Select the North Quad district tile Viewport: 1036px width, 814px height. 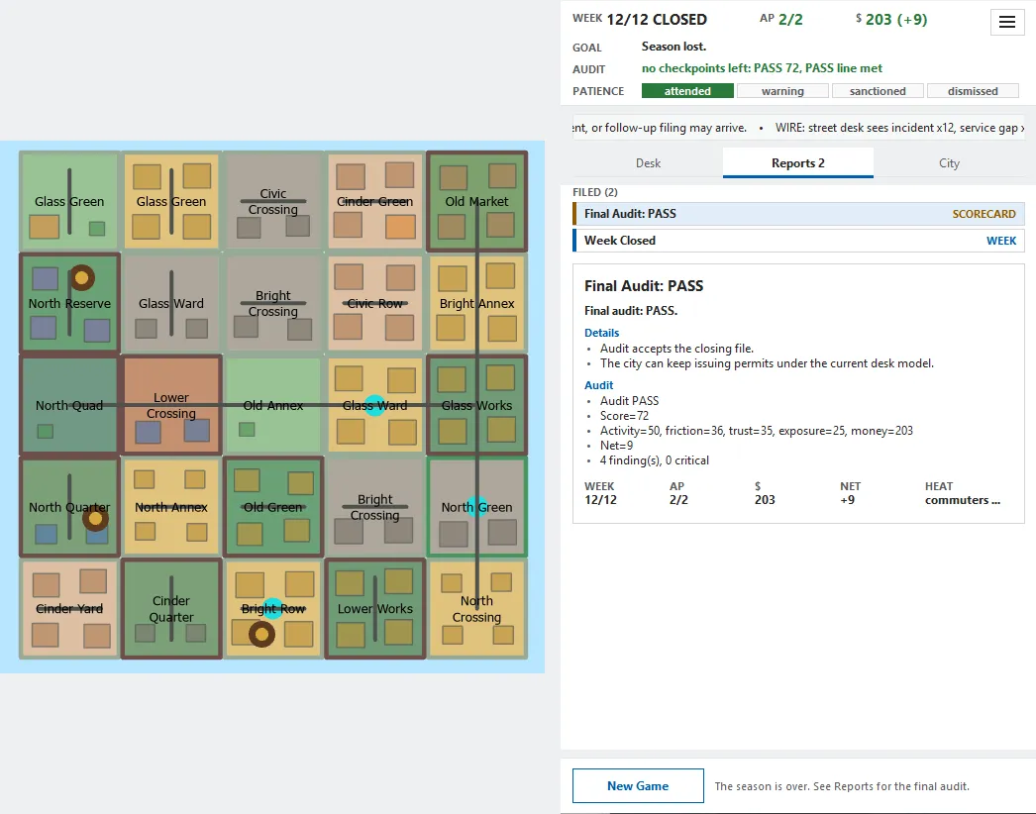[69, 405]
